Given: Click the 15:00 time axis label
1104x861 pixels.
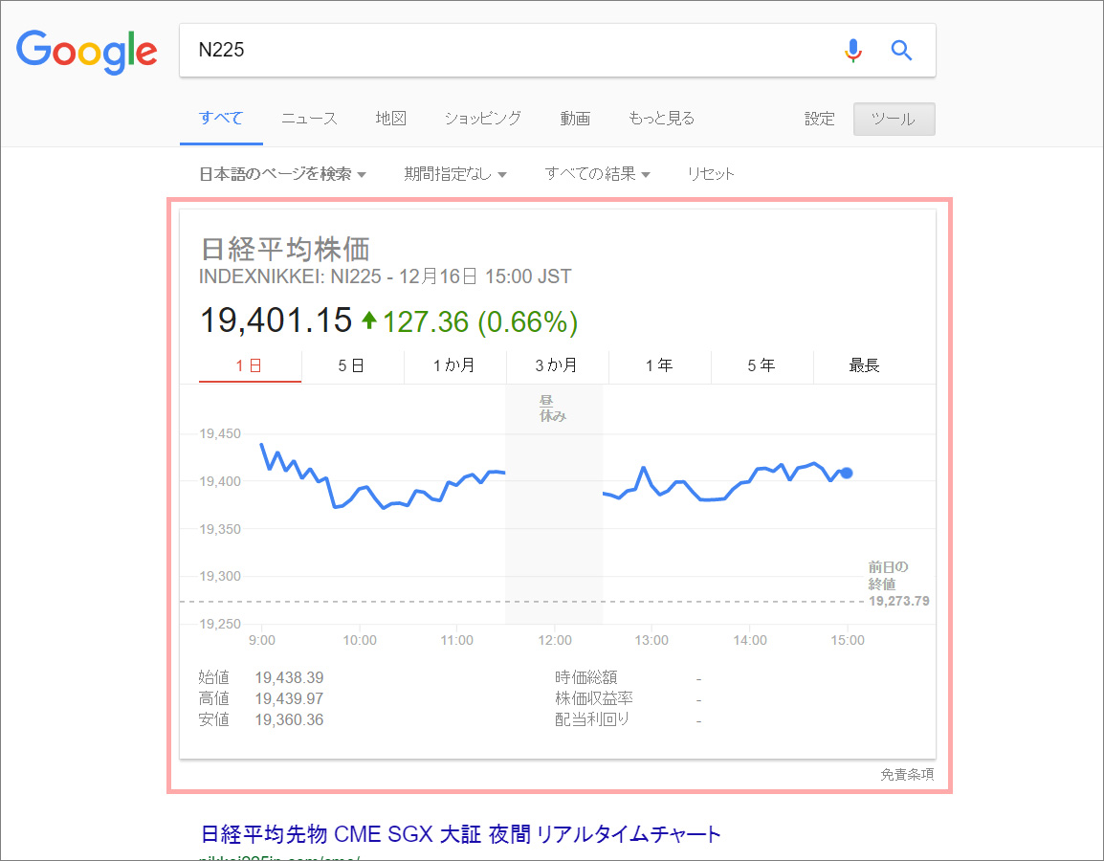Looking at the screenshot, I should 847,641.
